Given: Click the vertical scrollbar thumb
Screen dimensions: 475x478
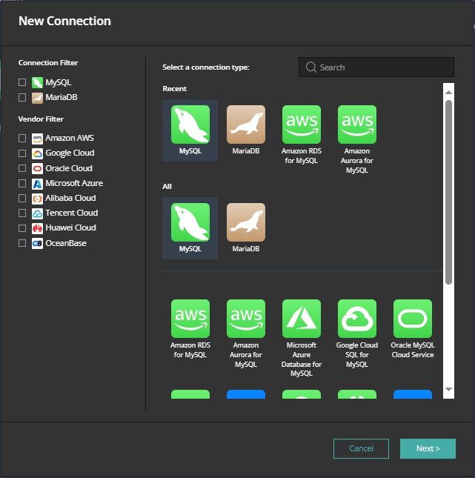Looking at the screenshot, I should [x=448, y=193].
